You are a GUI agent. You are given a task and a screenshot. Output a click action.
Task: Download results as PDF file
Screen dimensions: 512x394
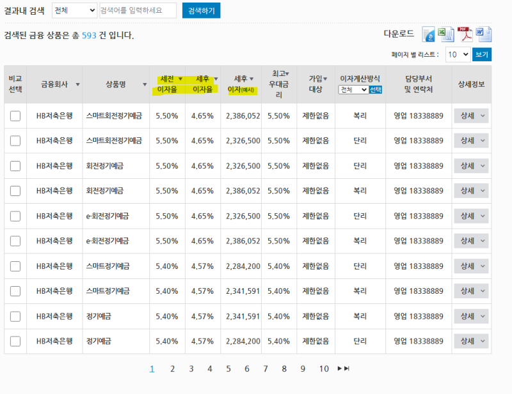coord(465,34)
